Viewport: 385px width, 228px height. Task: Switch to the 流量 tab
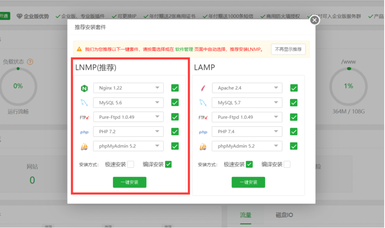(x=245, y=215)
